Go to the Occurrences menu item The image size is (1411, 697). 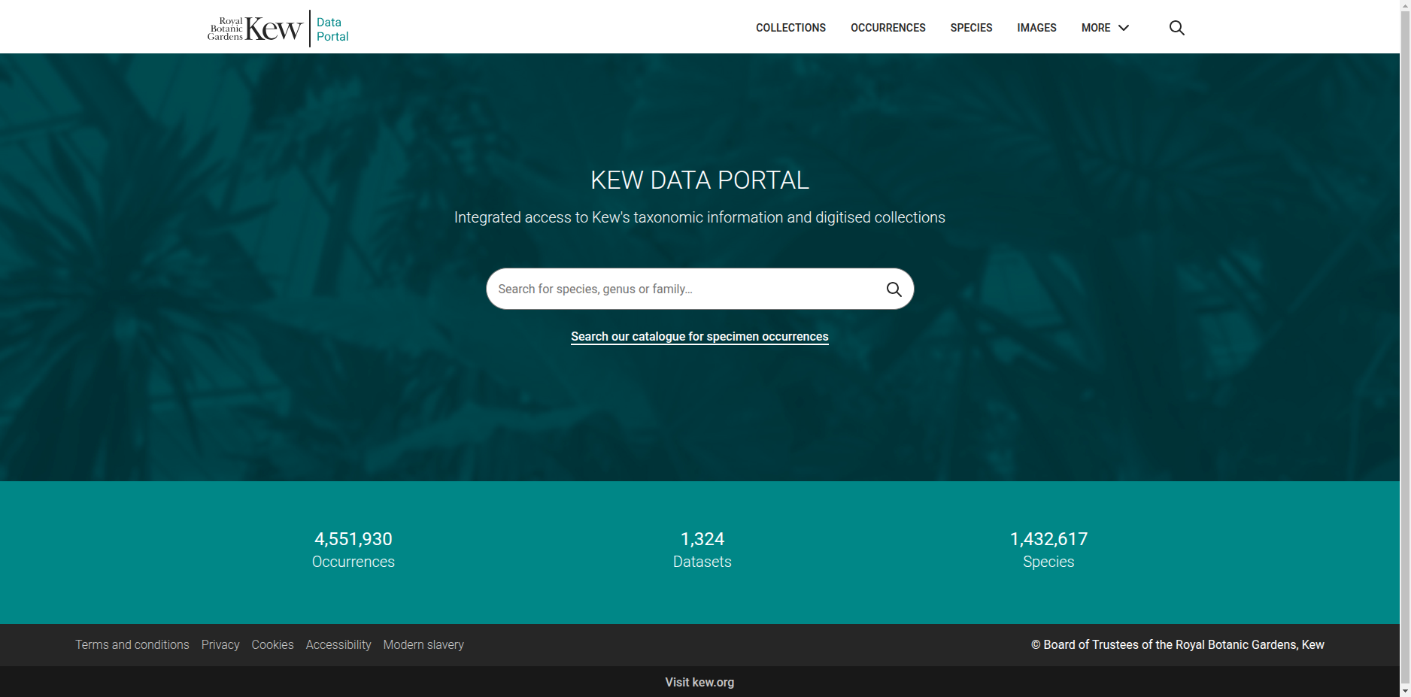(888, 28)
